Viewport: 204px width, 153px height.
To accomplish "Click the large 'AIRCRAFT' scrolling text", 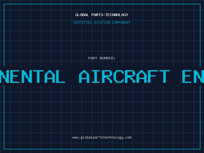I will pyautogui.click(x=124, y=76).
